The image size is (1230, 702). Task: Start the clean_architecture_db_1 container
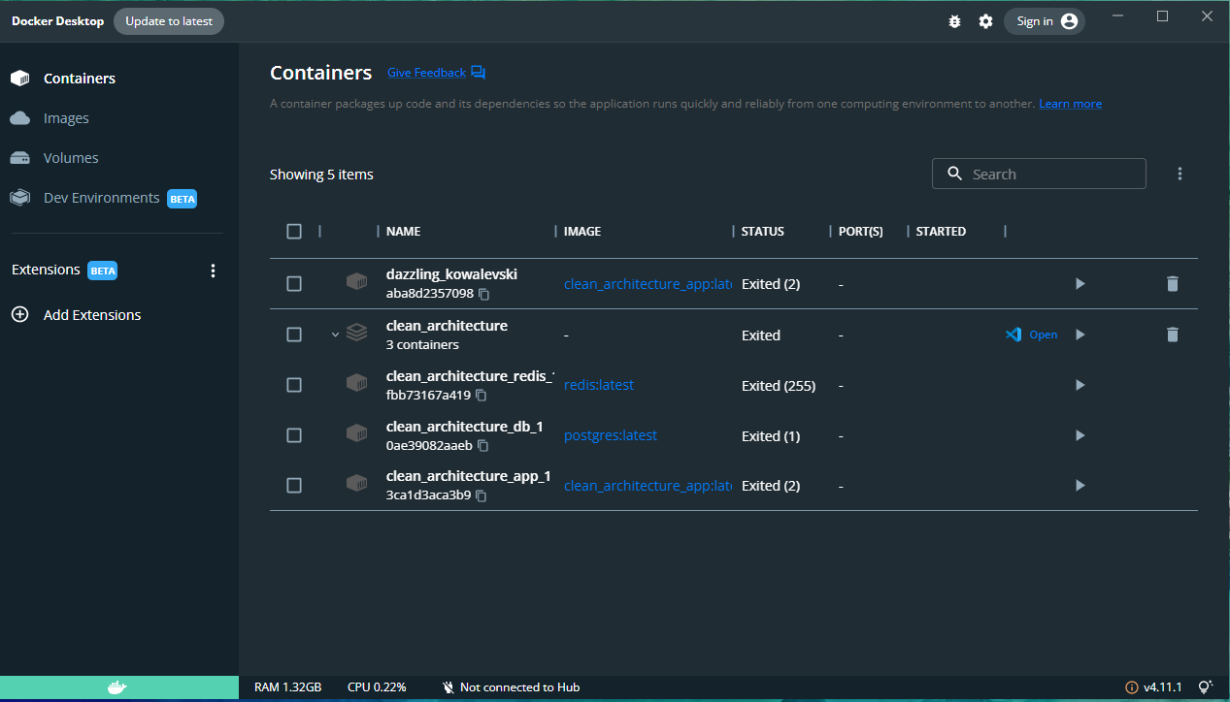click(x=1080, y=435)
